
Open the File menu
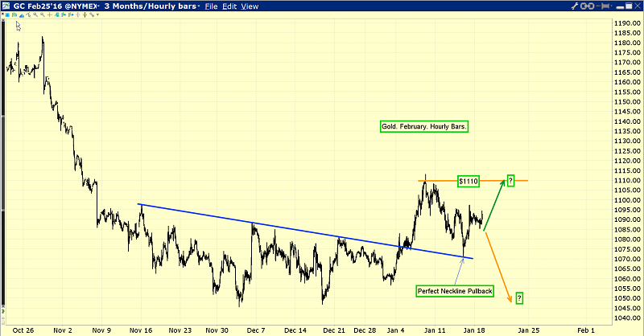pyautogui.click(x=211, y=6)
